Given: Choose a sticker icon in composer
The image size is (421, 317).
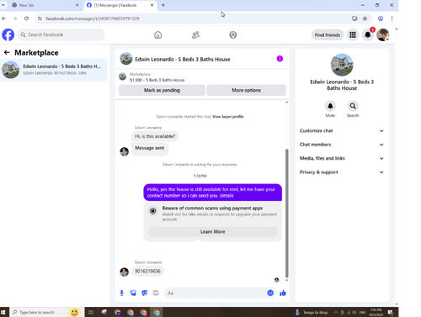Looking at the screenshot, I should pos(144,293).
